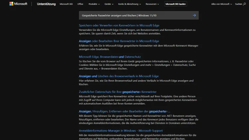Open 'Zusätzlicher Datenschutz für Ihre gespeicherten Kennwörter'
The height and width of the screenshot is (140, 249).
pyautogui.click(x=118, y=92)
